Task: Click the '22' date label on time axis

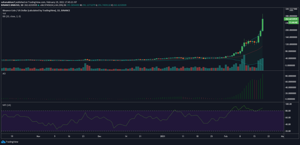Action: pyautogui.click(x=269, y=137)
